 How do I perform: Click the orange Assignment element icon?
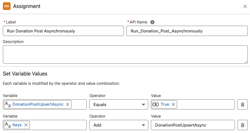click(7, 6)
